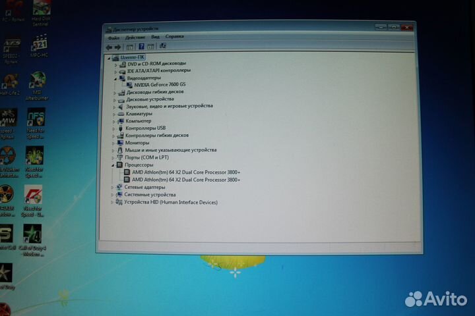Select the Контроллеры гибких дисков label
The width and height of the screenshot is (475, 316).
point(157,136)
